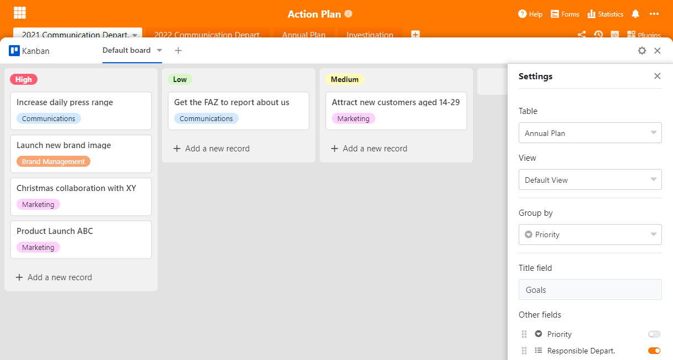Image resolution: width=673 pixels, height=360 pixels.
Task: Enable the Priority field toggle
Action: (x=654, y=334)
